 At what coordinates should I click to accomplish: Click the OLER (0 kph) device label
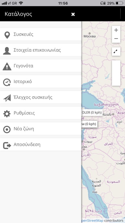(x=92, y=113)
